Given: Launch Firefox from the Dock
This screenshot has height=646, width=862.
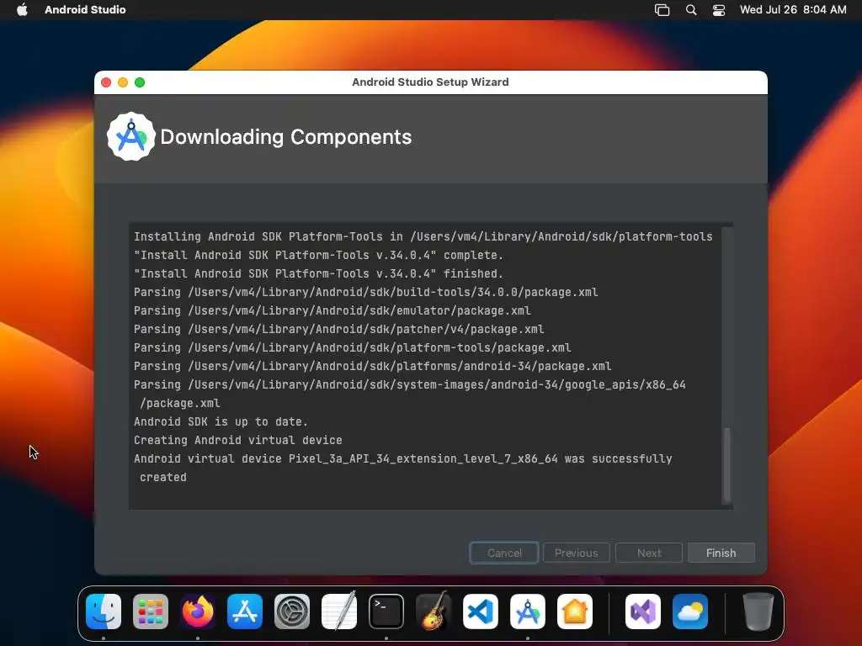Looking at the screenshot, I should (197, 612).
